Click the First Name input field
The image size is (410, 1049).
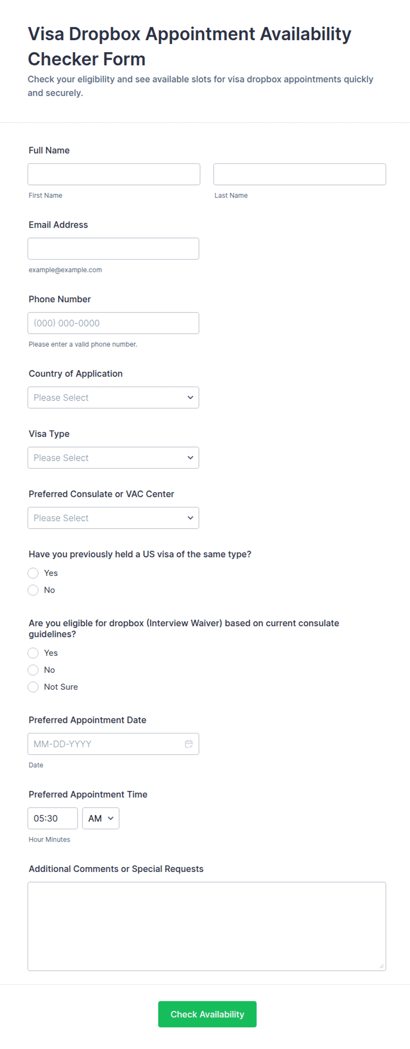pyautogui.click(x=114, y=174)
